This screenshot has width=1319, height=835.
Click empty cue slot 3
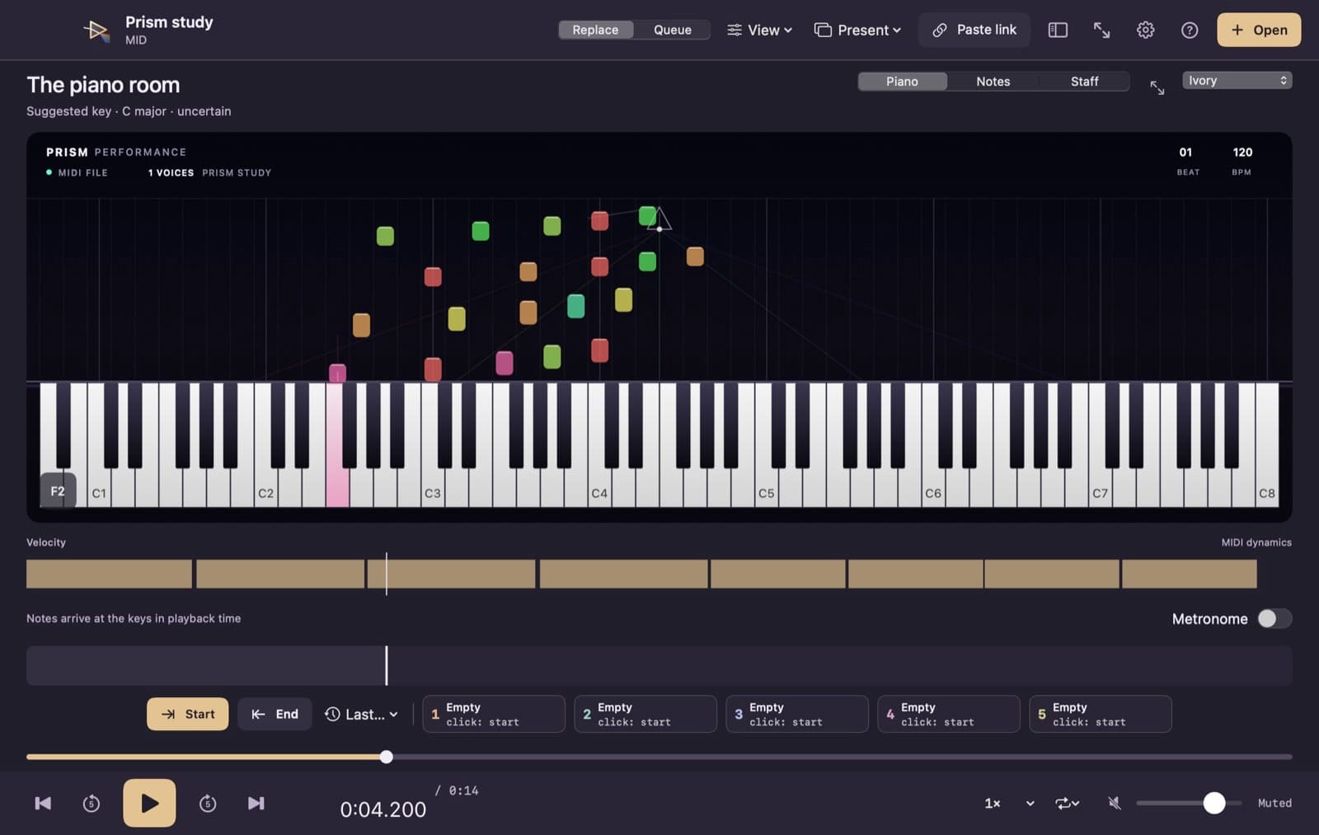coord(797,714)
